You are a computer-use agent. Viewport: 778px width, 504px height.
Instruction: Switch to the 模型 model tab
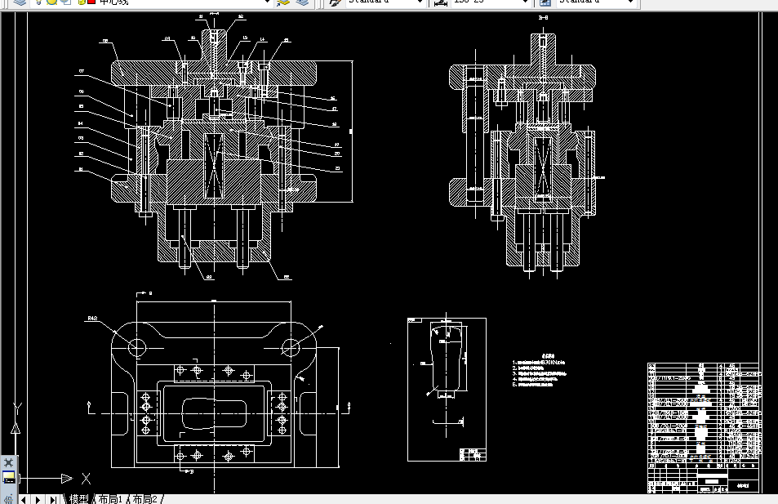pyautogui.click(x=78, y=499)
